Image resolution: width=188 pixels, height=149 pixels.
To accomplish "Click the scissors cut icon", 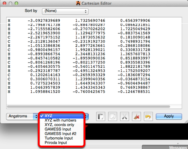I will [124, 116].
